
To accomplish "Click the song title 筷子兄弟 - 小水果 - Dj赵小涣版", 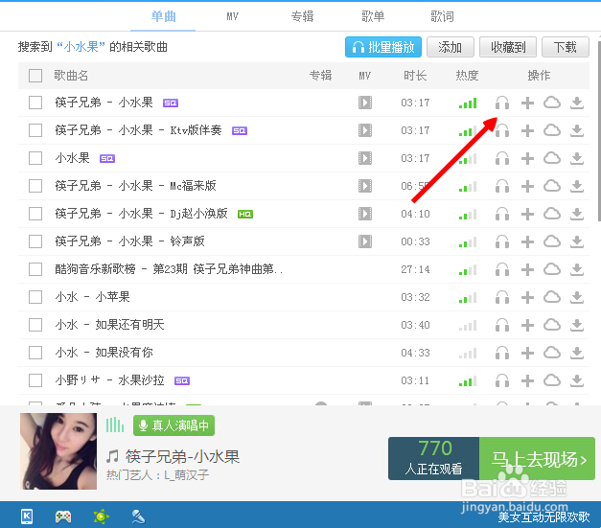I will click(x=141, y=214).
